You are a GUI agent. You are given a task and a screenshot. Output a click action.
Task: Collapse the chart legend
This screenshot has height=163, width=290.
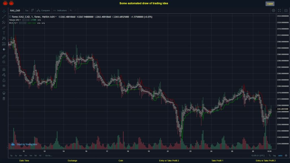point(10,17)
